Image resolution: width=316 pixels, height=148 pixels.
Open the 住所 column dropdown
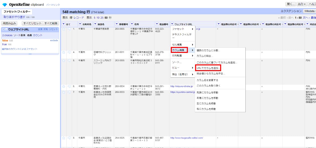[132, 24]
